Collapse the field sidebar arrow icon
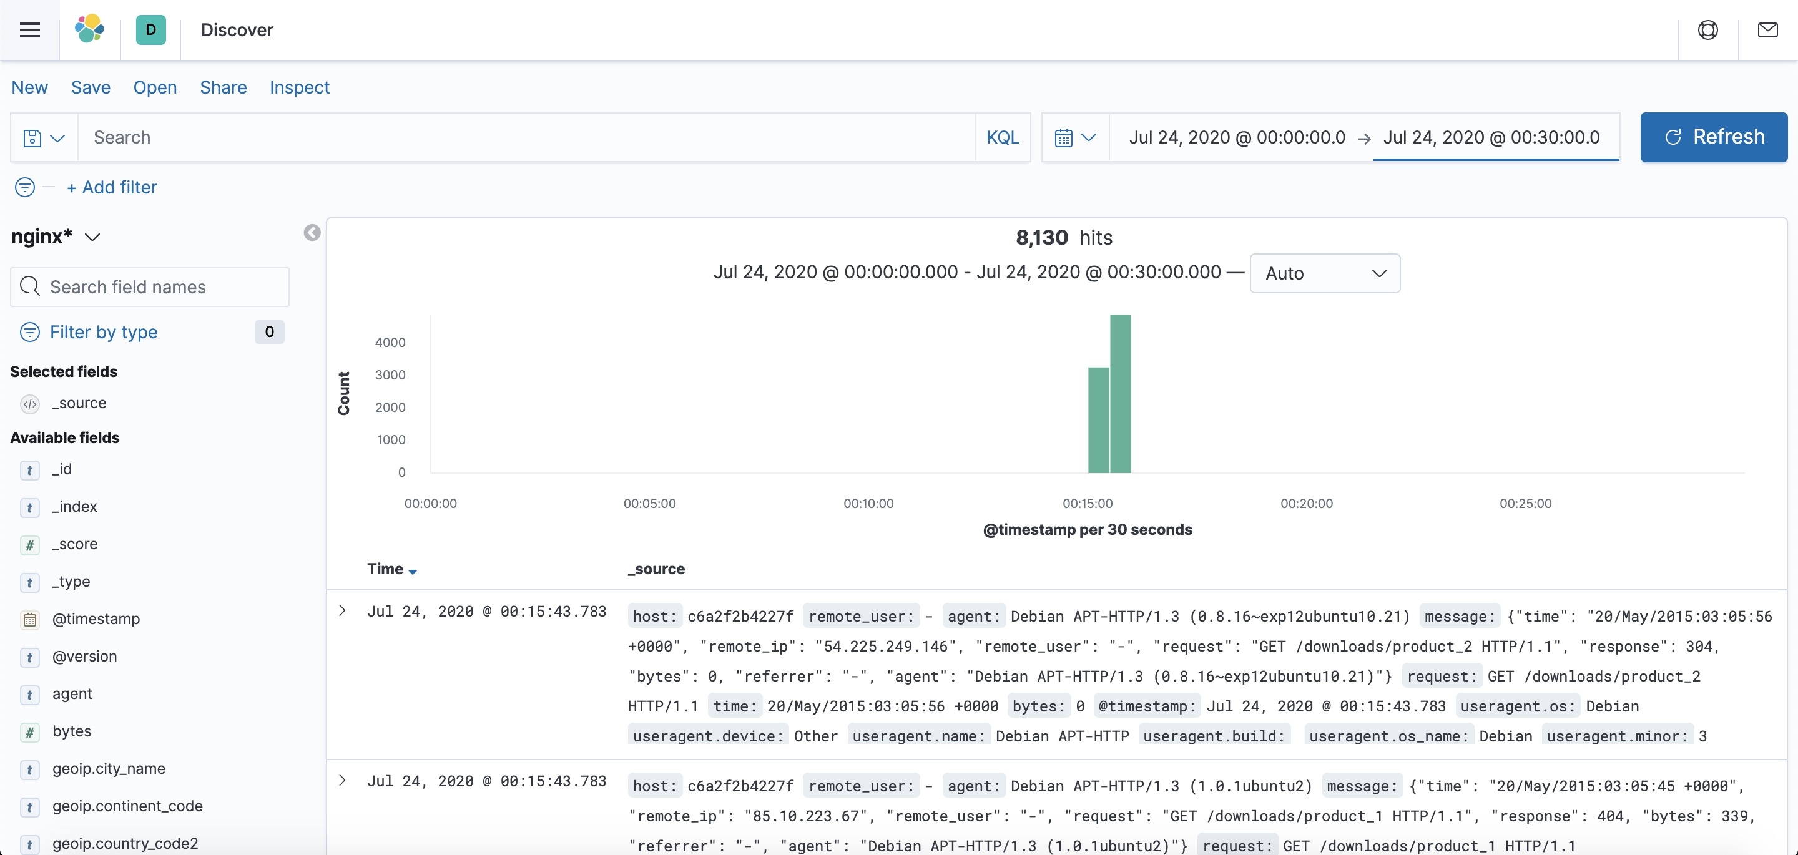 [312, 233]
